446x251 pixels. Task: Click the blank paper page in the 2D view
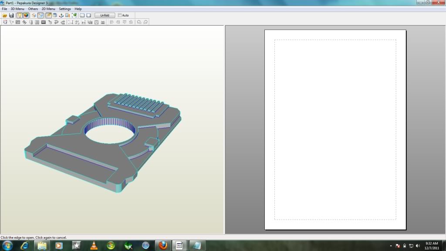pos(335,129)
